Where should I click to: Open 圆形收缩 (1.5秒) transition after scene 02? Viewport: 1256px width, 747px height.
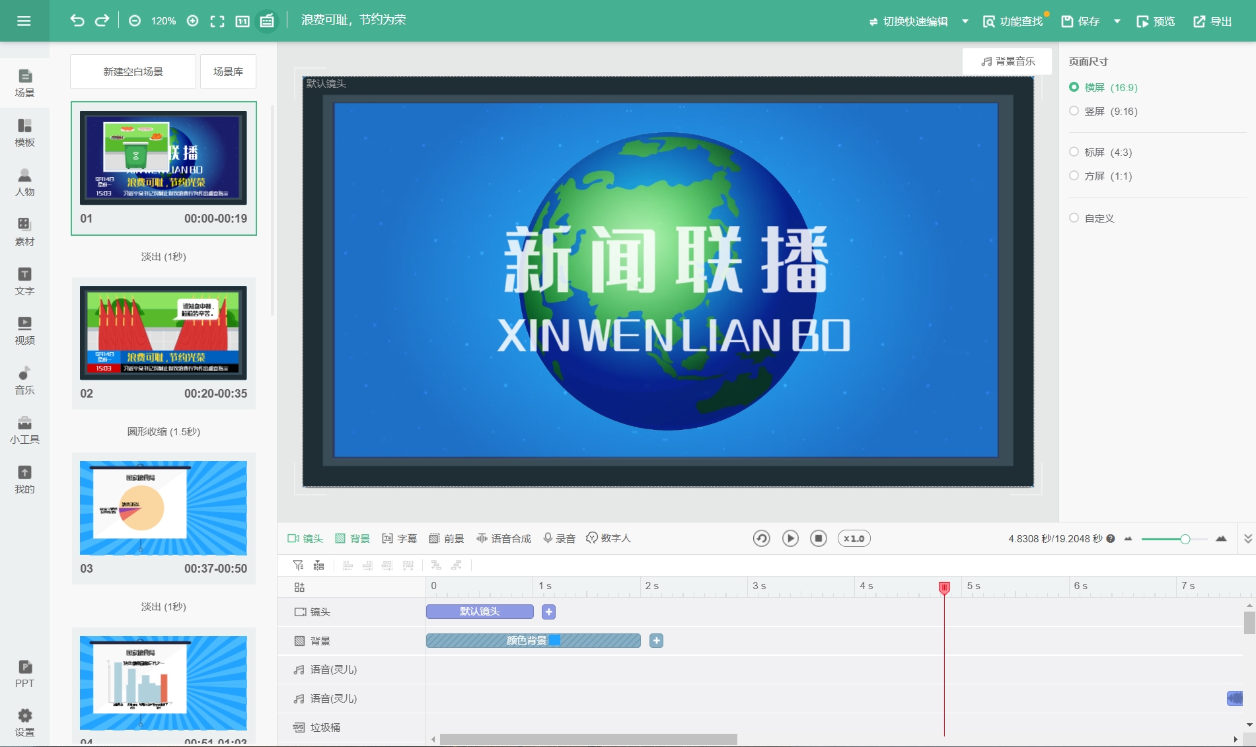[x=163, y=431]
